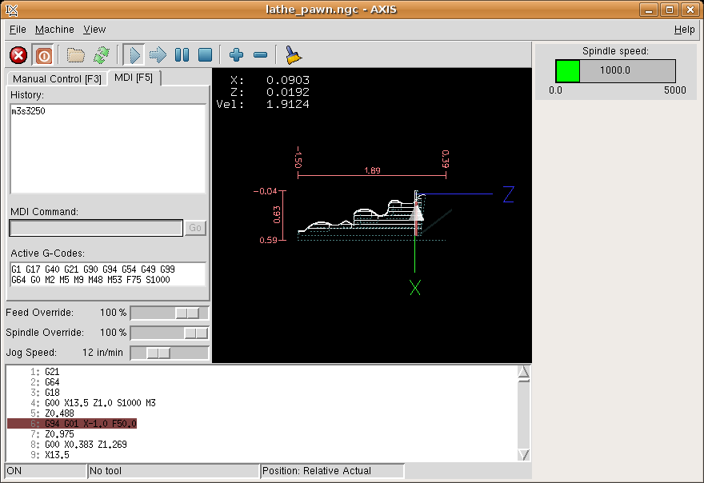
Task: Step to next line with arrow icon
Action: [158, 55]
